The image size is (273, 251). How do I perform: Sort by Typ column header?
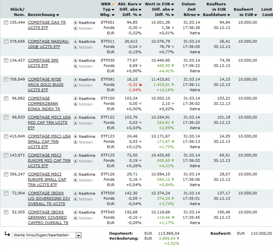[x=108, y=10]
